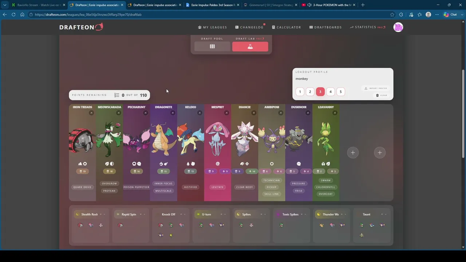Viewport: 466px width, 262px height.
Task: Select loadout profile 2
Action: (310, 92)
